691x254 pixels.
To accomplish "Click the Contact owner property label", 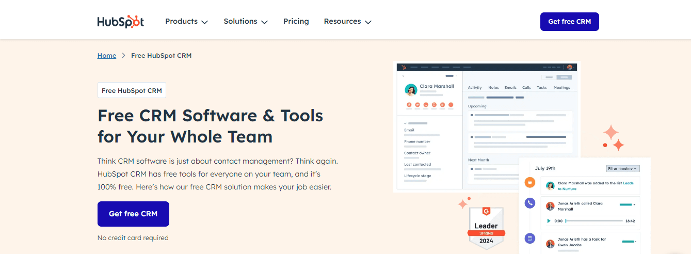I will coord(417,153).
